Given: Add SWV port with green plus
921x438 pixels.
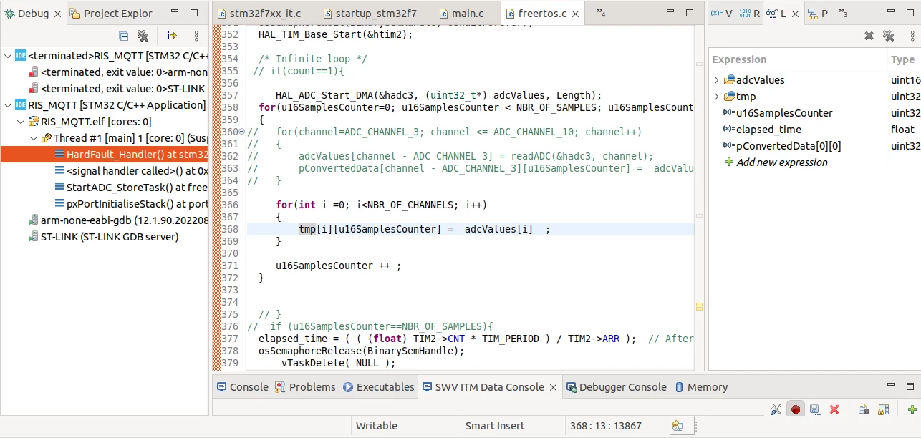Looking at the screenshot, I should 912,409.
